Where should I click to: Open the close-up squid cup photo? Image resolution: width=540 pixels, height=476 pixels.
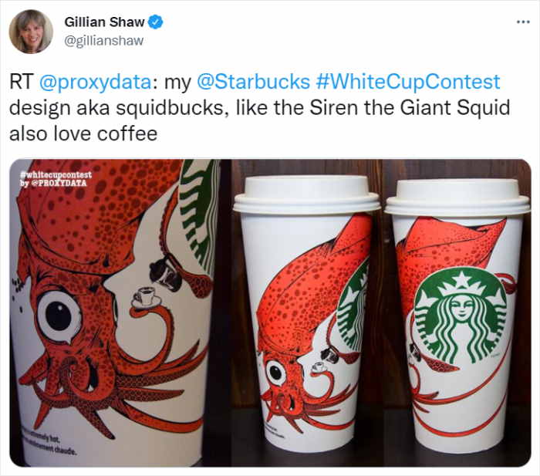(114, 312)
